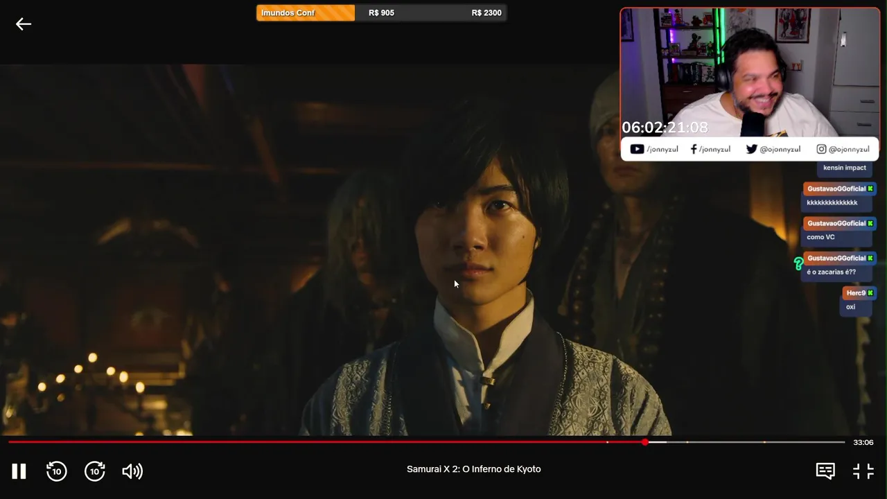Screen dimensions: 887x499
Task: Click the @ojonnyzul Instagram handle
Action: click(849, 149)
